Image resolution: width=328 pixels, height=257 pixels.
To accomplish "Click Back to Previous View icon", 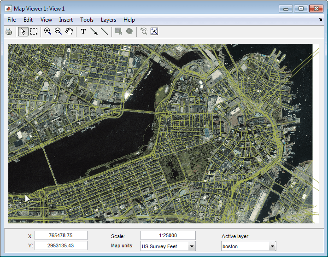I will coord(144,31).
